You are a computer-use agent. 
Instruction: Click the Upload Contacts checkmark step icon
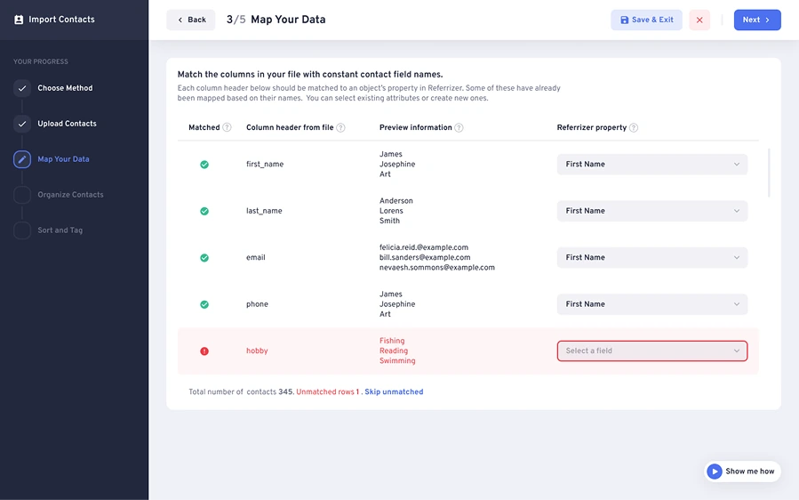[22, 124]
